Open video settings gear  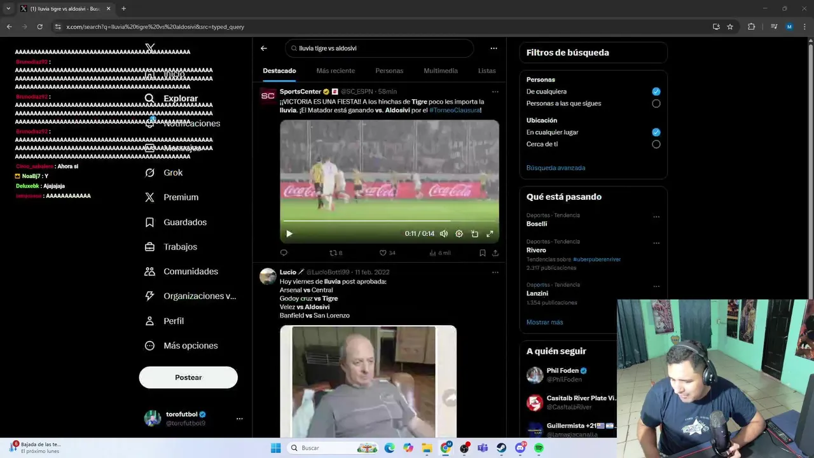tap(459, 233)
